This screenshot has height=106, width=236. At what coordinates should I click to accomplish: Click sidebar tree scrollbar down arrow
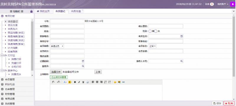point(32,75)
